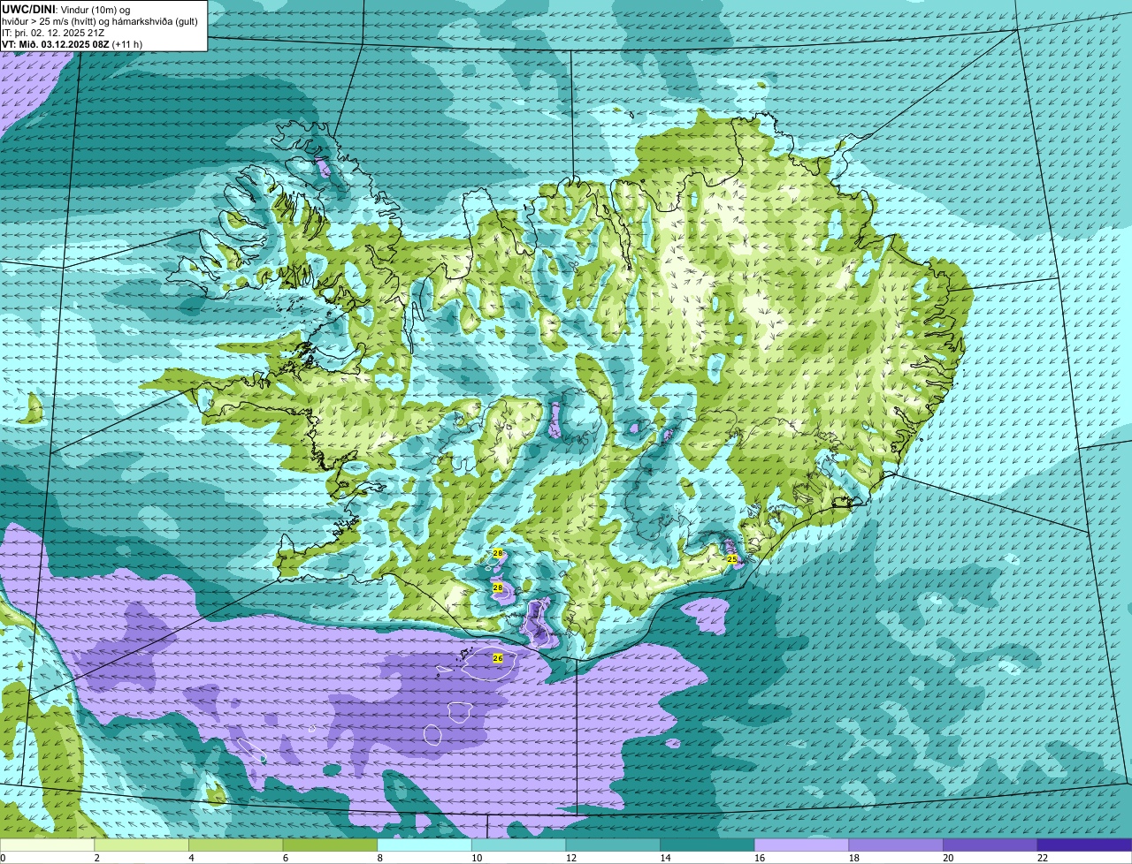1132x864 pixels.
Task: Select the 8–10 m/s light cyan swatch
Action: [x=424, y=845]
